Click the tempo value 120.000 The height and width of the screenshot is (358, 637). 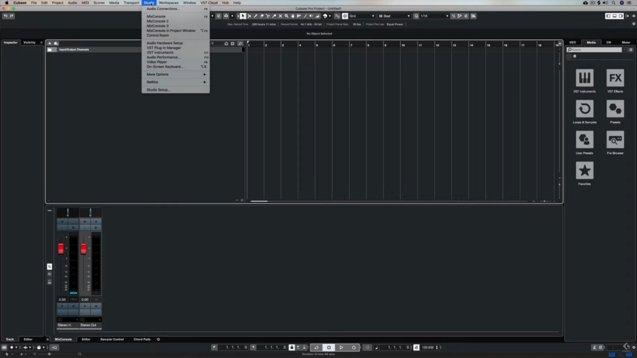[x=427, y=347]
